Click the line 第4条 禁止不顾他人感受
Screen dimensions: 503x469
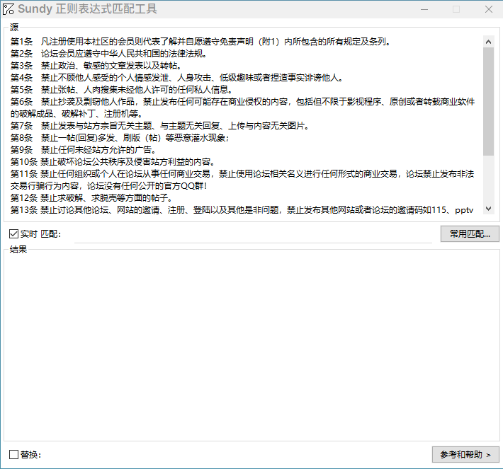coord(176,78)
